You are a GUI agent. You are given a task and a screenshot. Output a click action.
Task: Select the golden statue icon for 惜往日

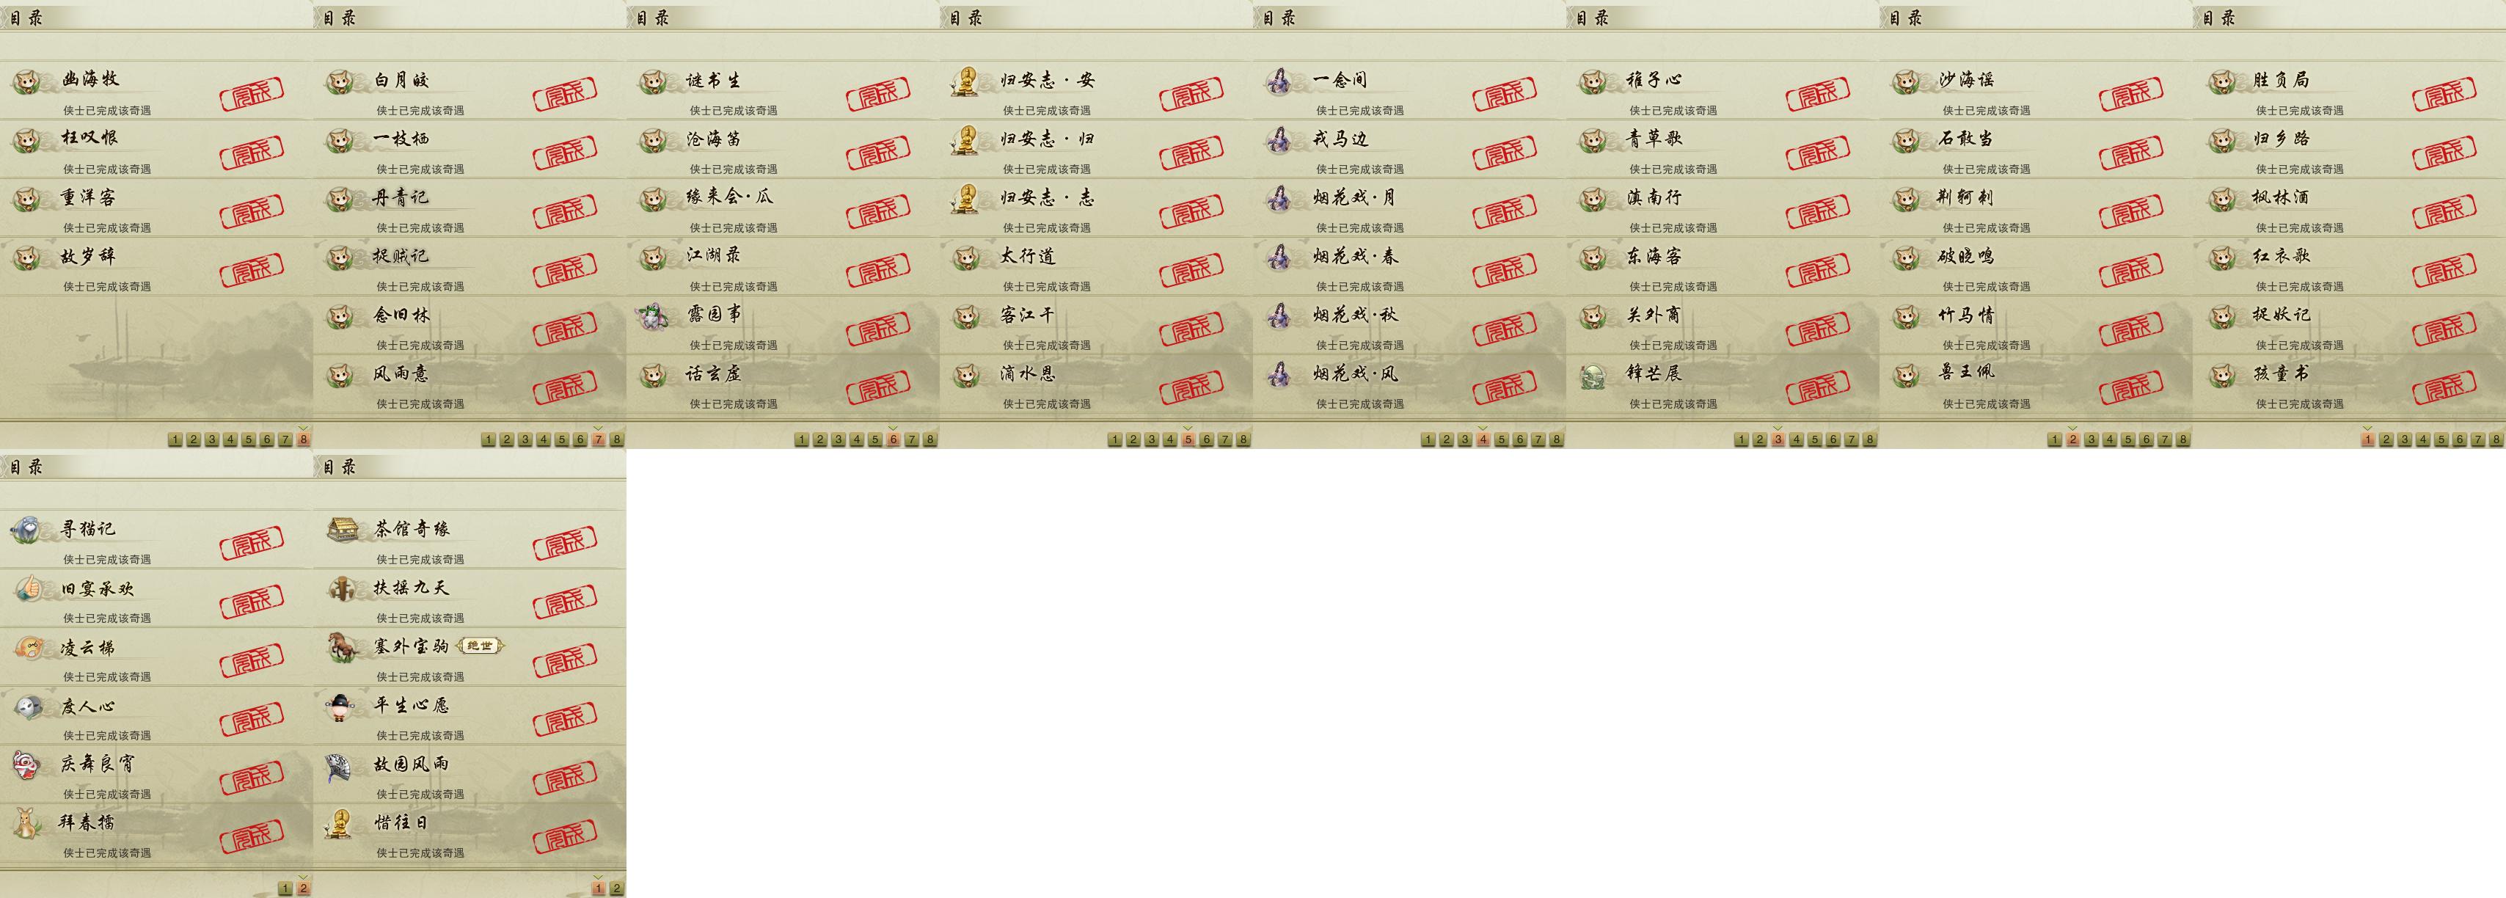[x=340, y=824]
